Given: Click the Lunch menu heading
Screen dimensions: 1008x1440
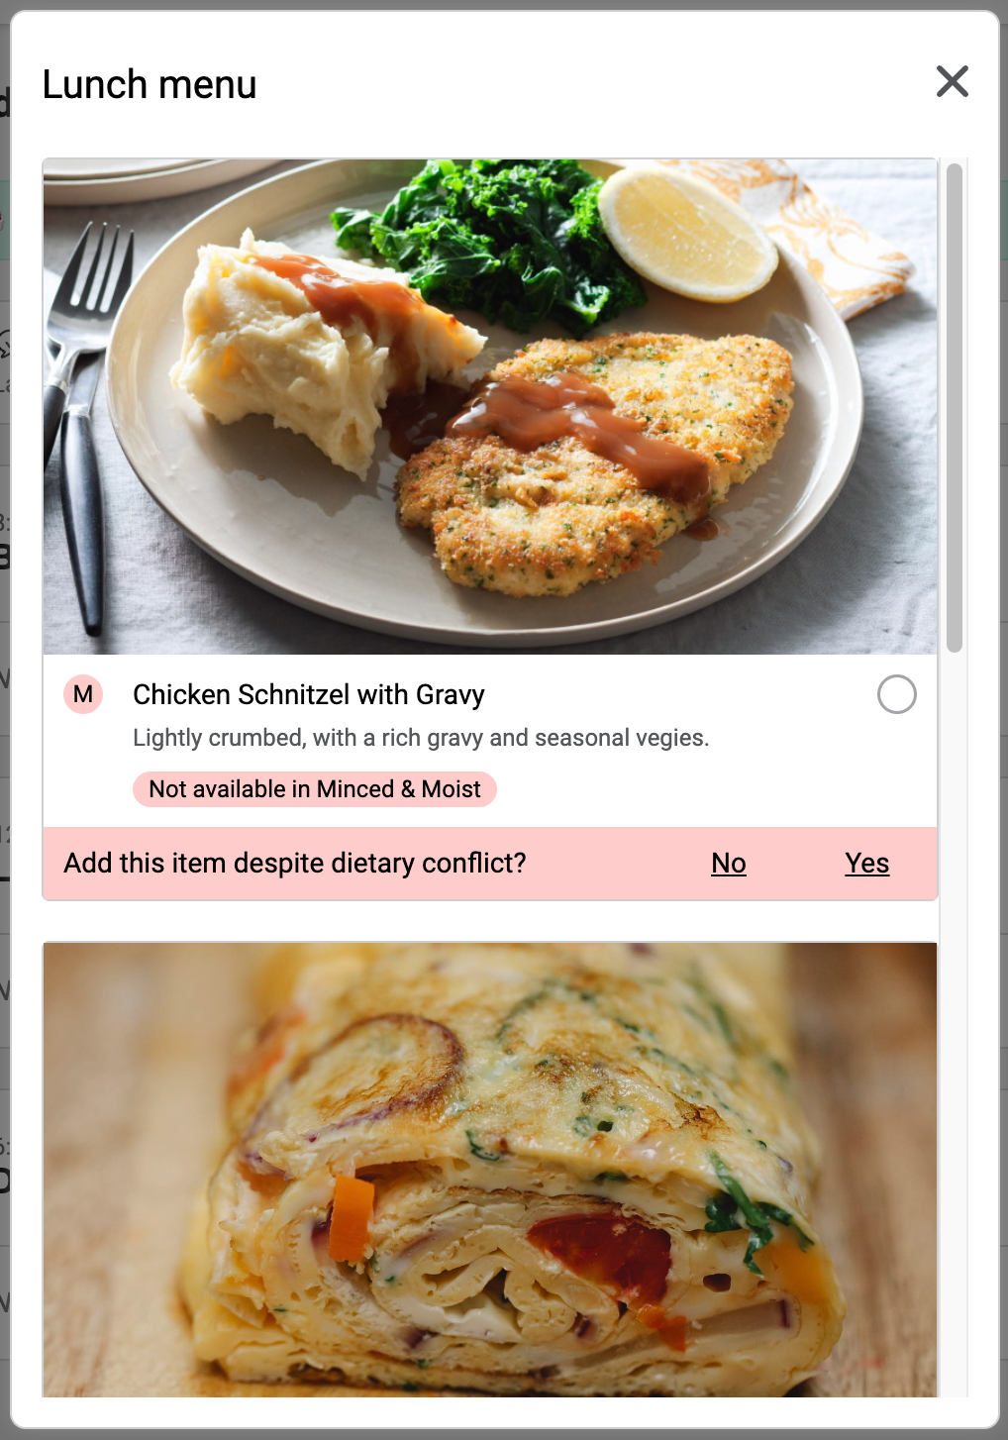Looking at the screenshot, I should (x=150, y=84).
